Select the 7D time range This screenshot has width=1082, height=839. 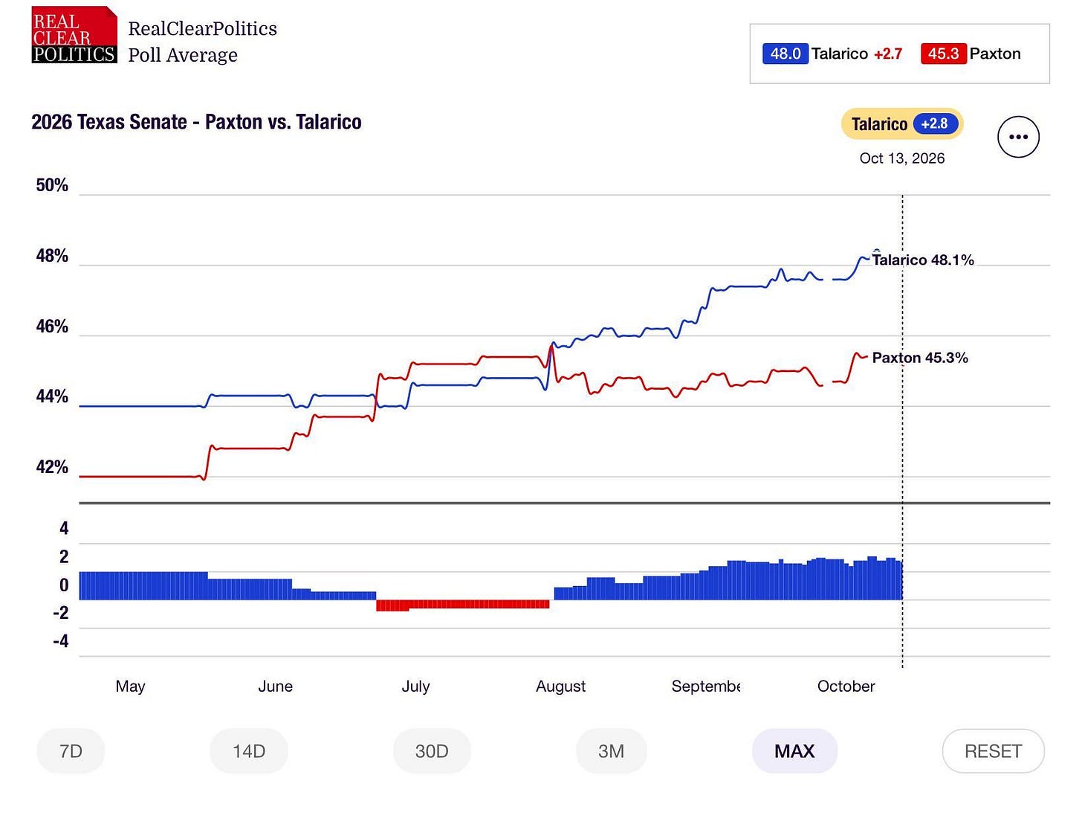pyautogui.click(x=71, y=751)
